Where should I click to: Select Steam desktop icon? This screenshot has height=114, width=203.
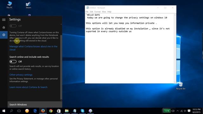click(x=28, y=5)
